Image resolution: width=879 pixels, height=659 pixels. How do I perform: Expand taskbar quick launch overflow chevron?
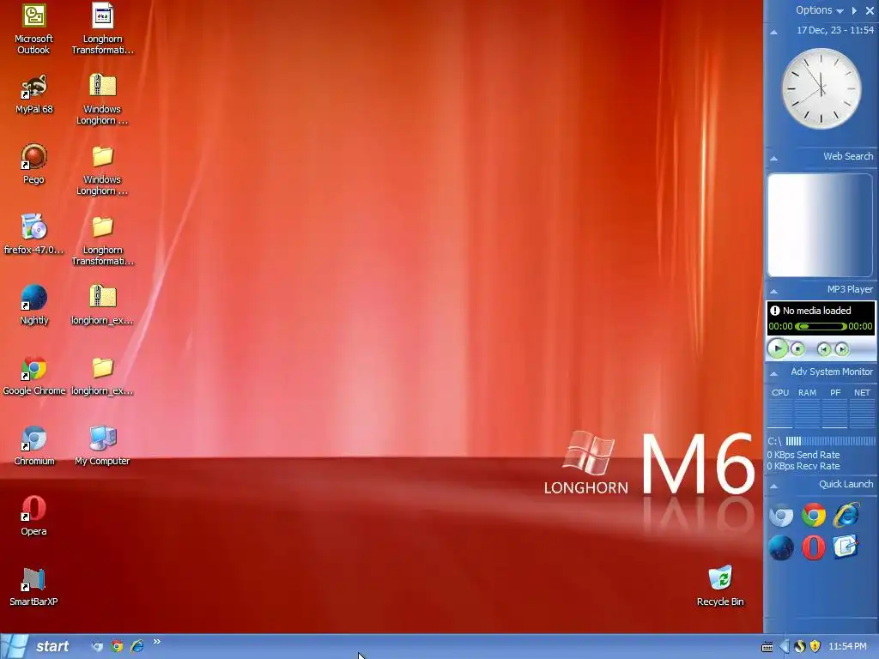pos(156,642)
